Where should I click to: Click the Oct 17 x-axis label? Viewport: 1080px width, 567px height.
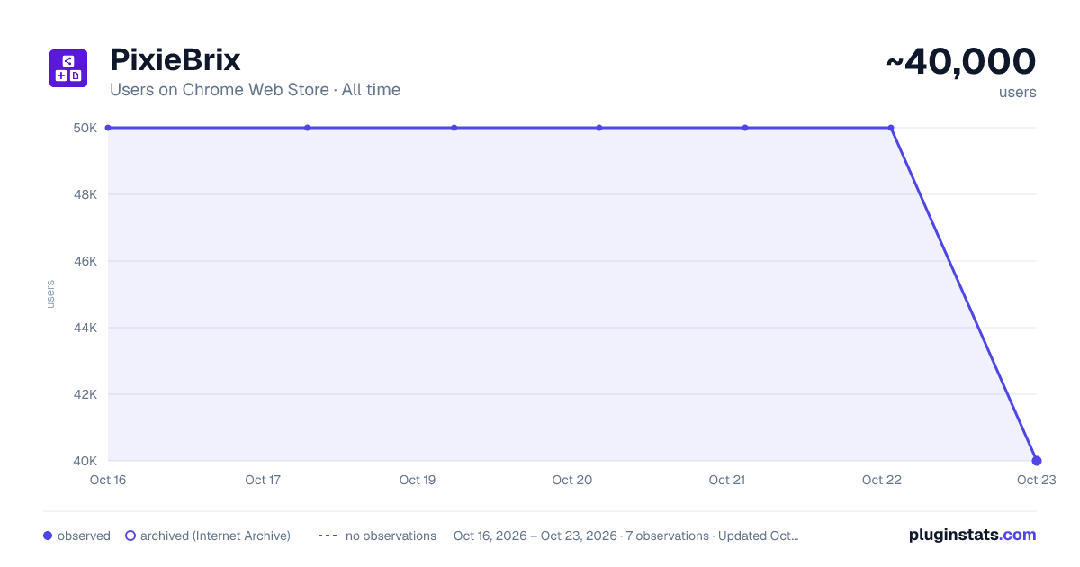click(x=263, y=480)
